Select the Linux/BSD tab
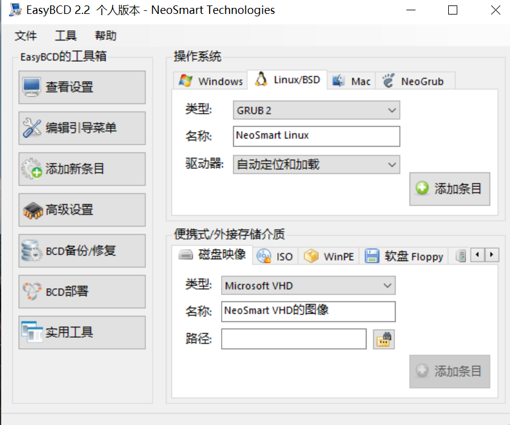The image size is (510, 425). 287,80
